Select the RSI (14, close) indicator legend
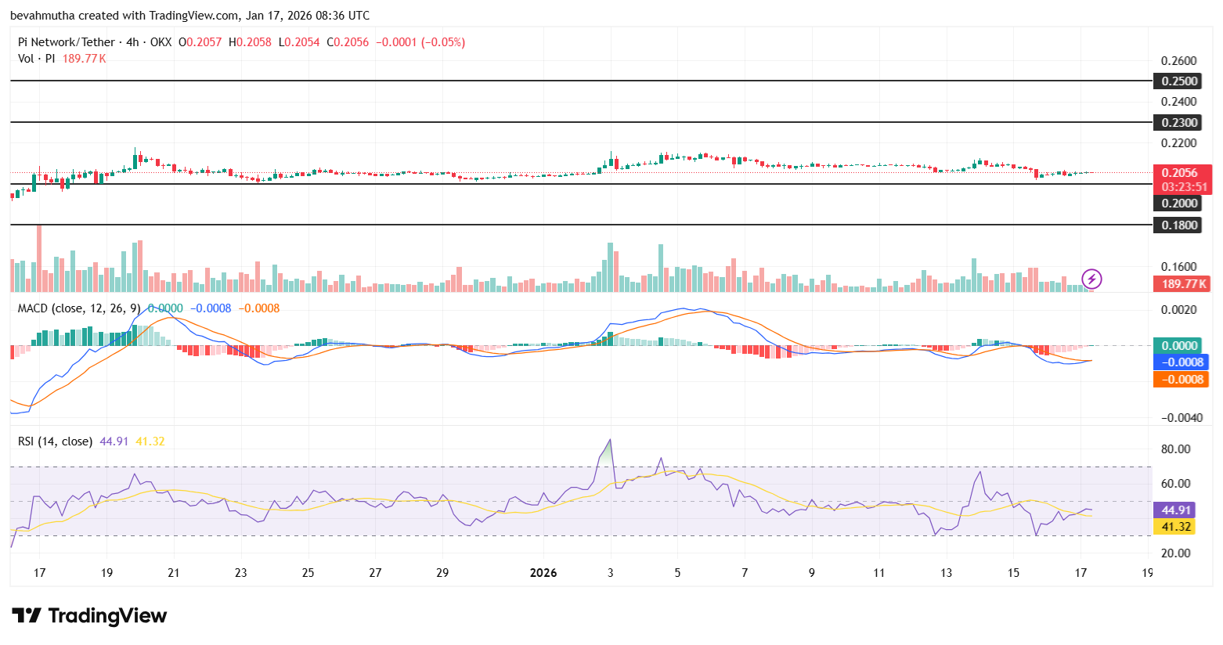This screenshot has height=645, width=1223. (x=55, y=441)
